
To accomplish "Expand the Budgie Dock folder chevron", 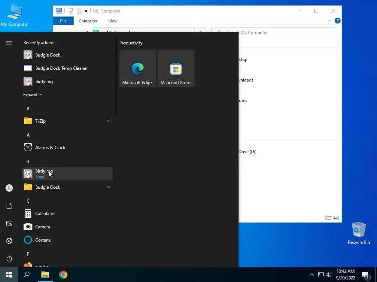I will pyautogui.click(x=108, y=187).
